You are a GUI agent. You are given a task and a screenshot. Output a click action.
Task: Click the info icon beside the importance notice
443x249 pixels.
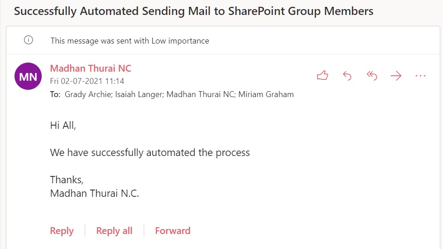(x=28, y=40)
